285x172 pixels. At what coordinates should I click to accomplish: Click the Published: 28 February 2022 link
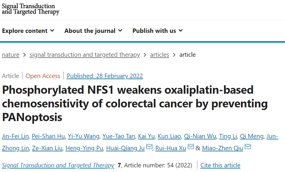tap(105, 76)
